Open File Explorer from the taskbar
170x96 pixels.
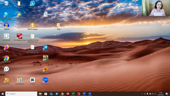click(x=40, y=94)
